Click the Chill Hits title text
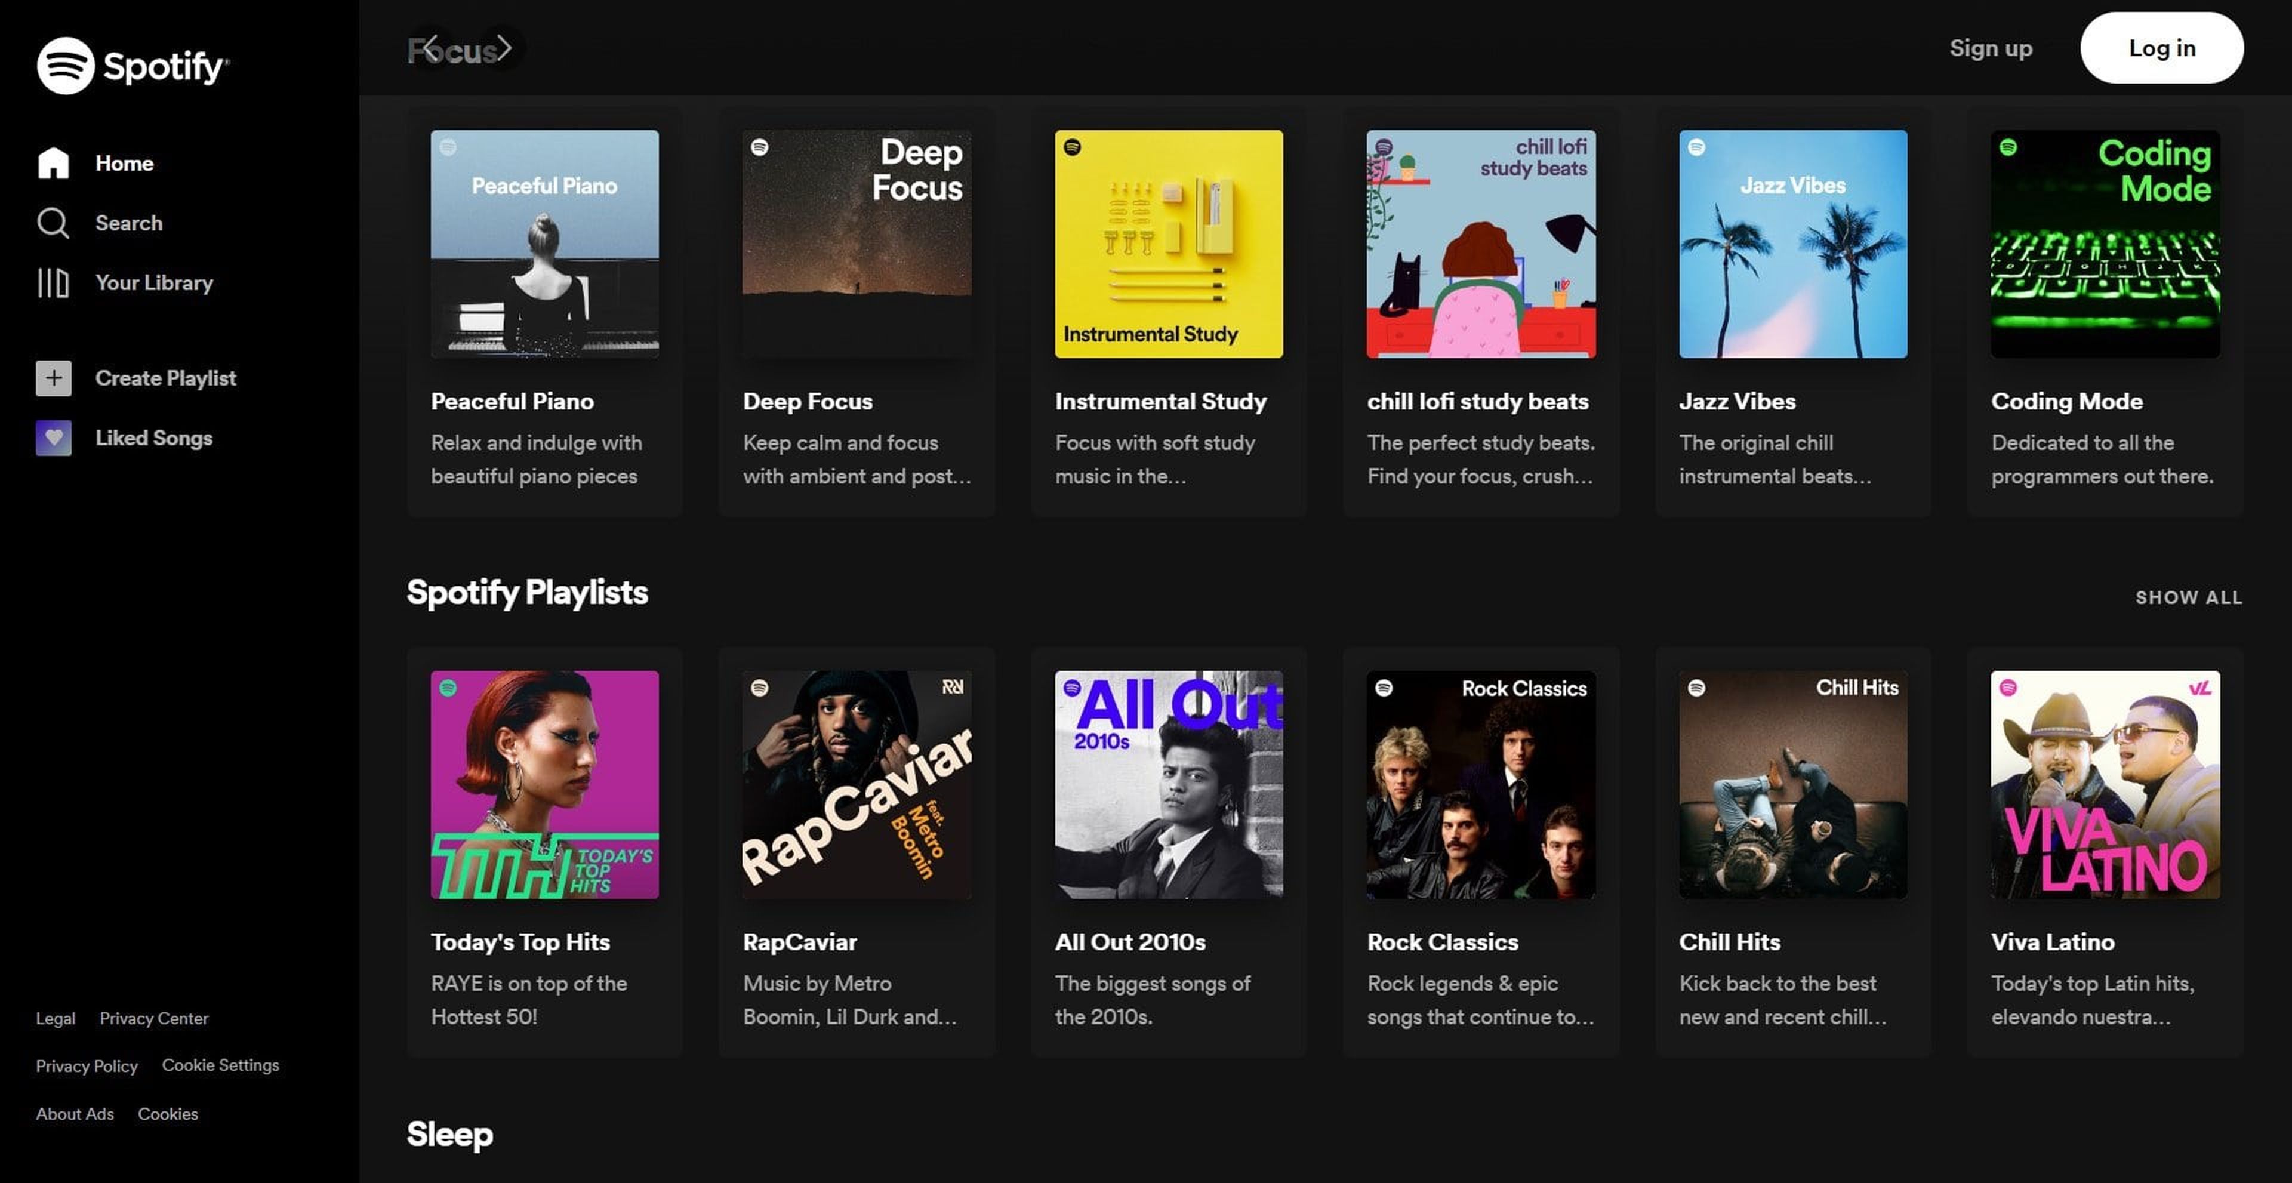The height and width of the screenshot is (1183, 2292). pyautogui.click(x=1730, y=942)
